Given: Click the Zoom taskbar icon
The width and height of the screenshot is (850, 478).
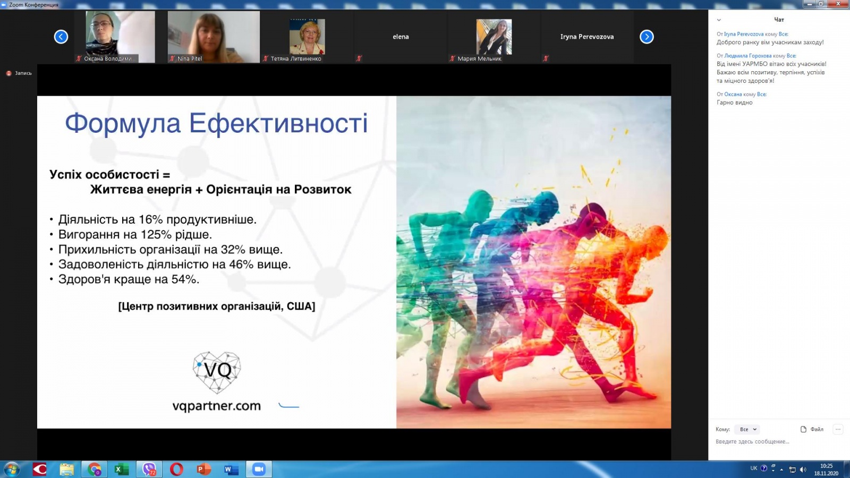Looking at the screenshot, I should 259,470.
